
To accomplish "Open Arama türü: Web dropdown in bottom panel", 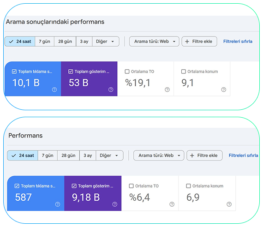I will click(x=159, y=155).
